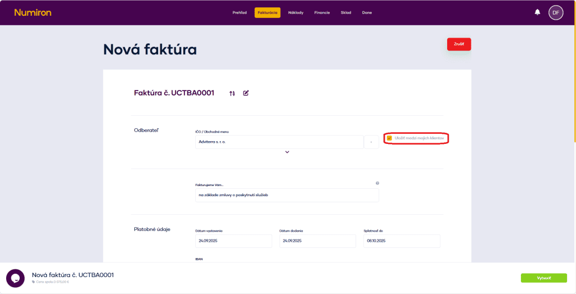Click the Fakturujeme Vám text field
This screenshot has width=576, height=294.
287,195
